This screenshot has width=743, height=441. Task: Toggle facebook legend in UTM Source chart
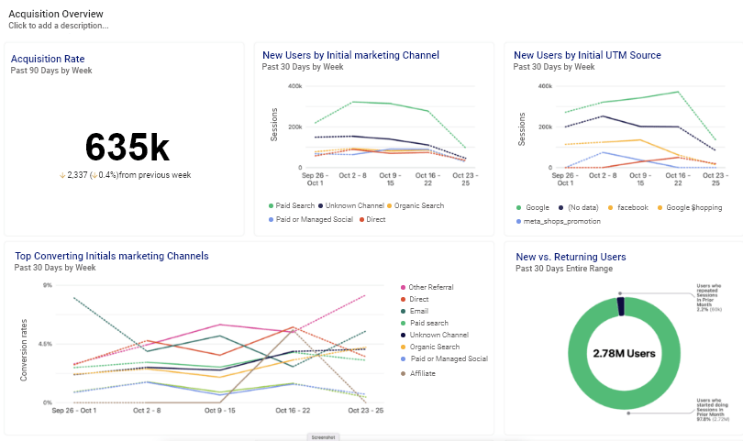coord(628,207)
